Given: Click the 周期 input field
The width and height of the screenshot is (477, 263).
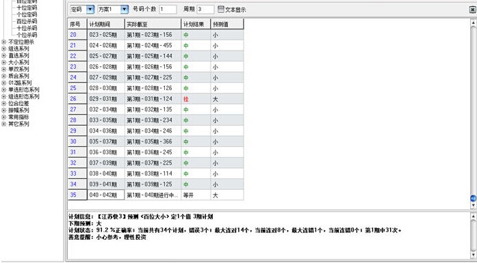Looking at the screenshot, I should [x=205, y=10].
